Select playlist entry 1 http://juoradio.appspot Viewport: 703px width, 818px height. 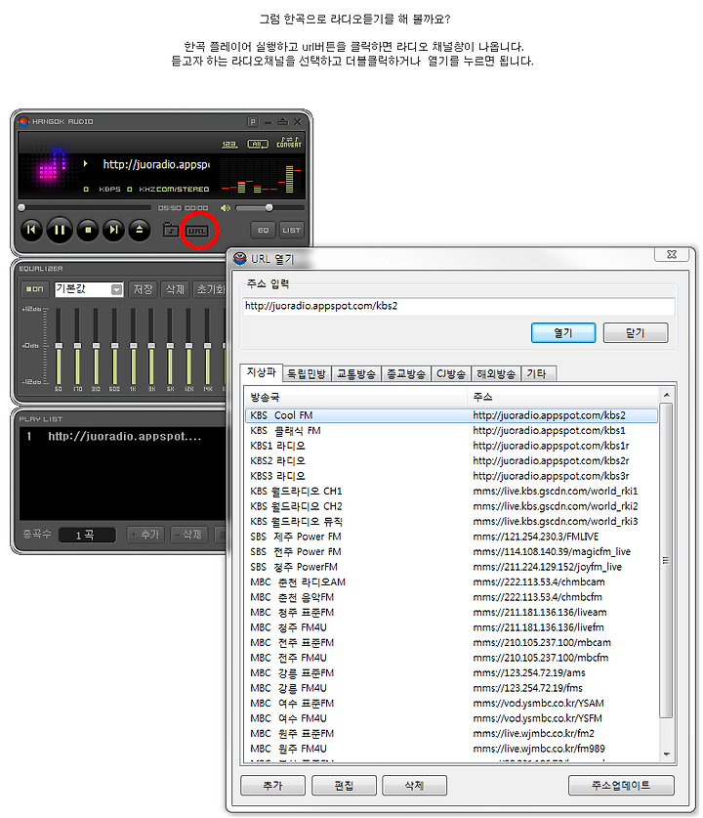pos(122,436)
